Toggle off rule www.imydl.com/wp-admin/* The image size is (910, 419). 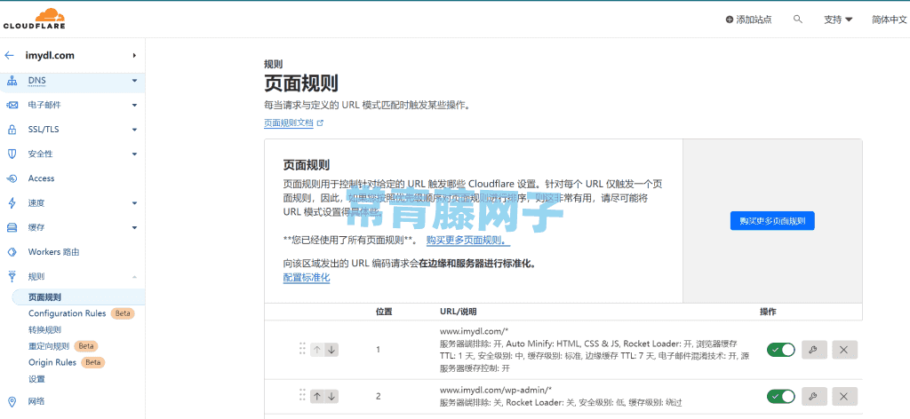pos(781,397)
